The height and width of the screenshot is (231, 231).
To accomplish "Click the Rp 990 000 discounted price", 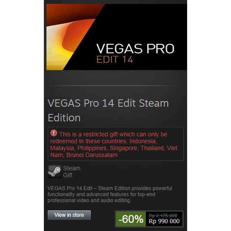I will click(x=164, y=221).
